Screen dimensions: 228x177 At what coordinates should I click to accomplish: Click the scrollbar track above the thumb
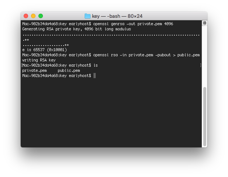tap(205, 56)
